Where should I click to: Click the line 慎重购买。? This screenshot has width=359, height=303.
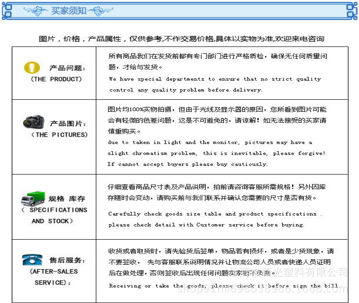[x=124, y=131]
